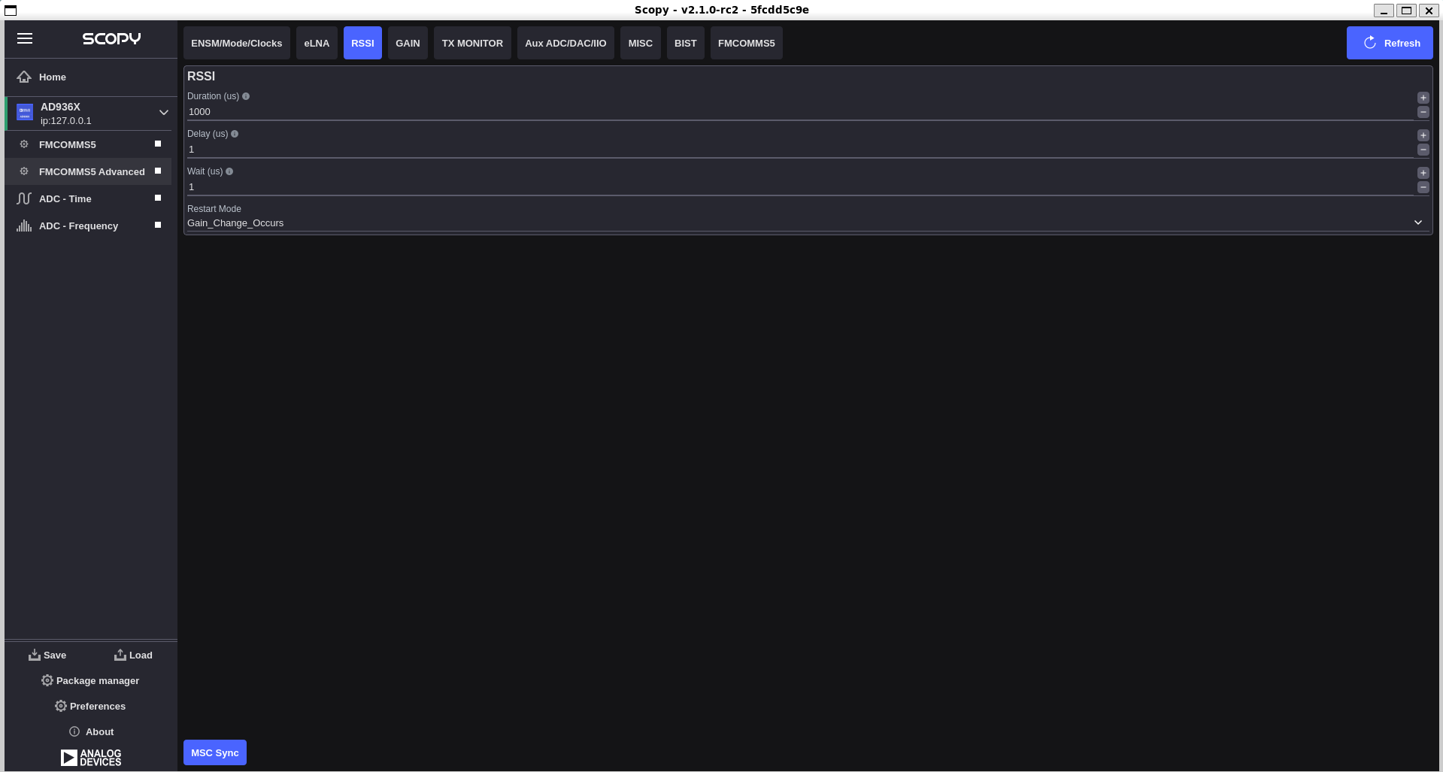This screenshot has height=772, width=1443.
Task: Click the Save button
Action: pos(47,655)
